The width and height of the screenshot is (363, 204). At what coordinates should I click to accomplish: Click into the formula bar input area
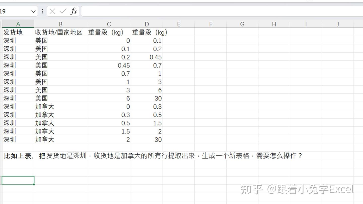click(222, 11)
